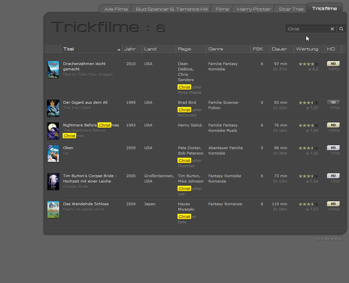
Task: Click the star rating for Corpse Bride
Action: 308,176
